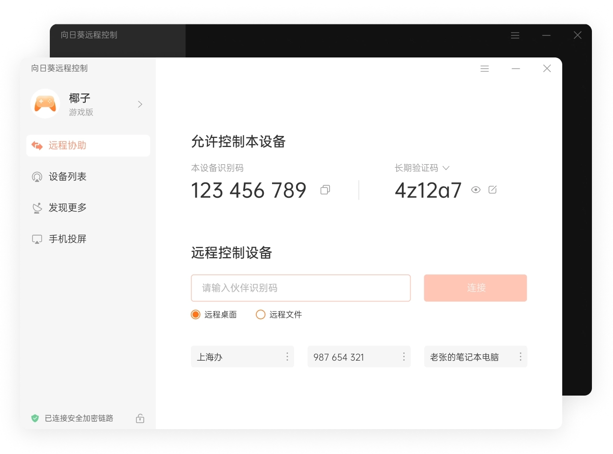This screenshot has width=613, height=454.
Task: Show or hide the verification code
Action: point(476,190)
